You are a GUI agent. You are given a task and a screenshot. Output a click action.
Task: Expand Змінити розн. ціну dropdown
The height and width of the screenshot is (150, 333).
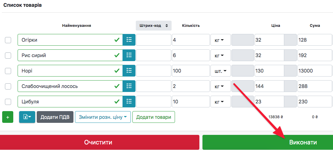pyautogui.click(x=103, y=117)
